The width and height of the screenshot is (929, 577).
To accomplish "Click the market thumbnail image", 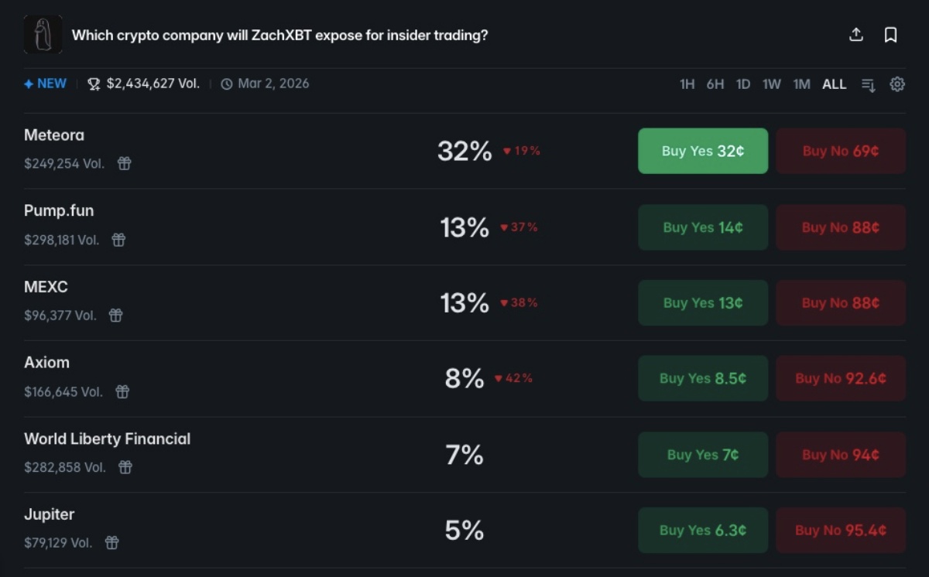I will pyautogui.click(x=43, y=35).
